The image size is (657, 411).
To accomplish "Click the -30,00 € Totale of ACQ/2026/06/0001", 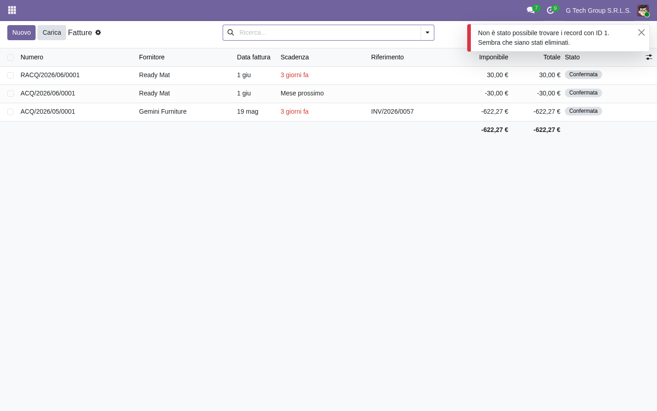I will pyautogui.click(x=549, y=93).
